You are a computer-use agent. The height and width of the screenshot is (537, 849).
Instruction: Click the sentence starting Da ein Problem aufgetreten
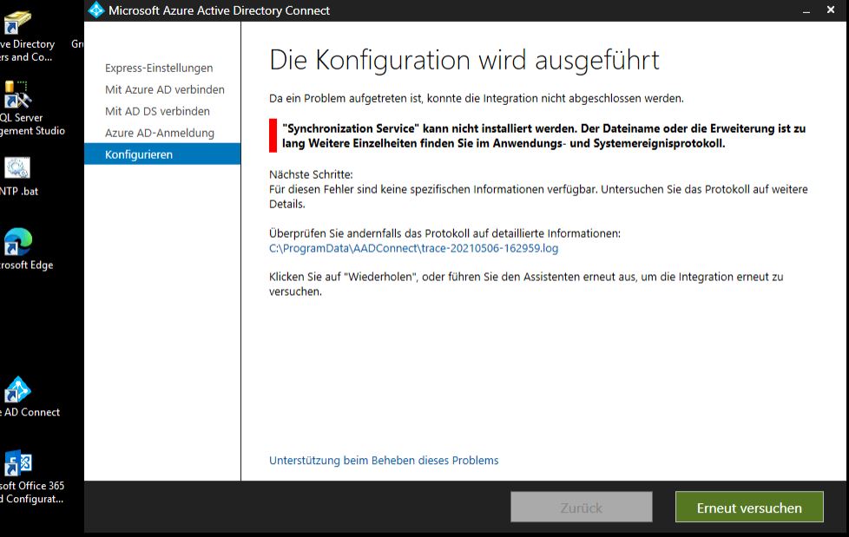tap(477, 98)
